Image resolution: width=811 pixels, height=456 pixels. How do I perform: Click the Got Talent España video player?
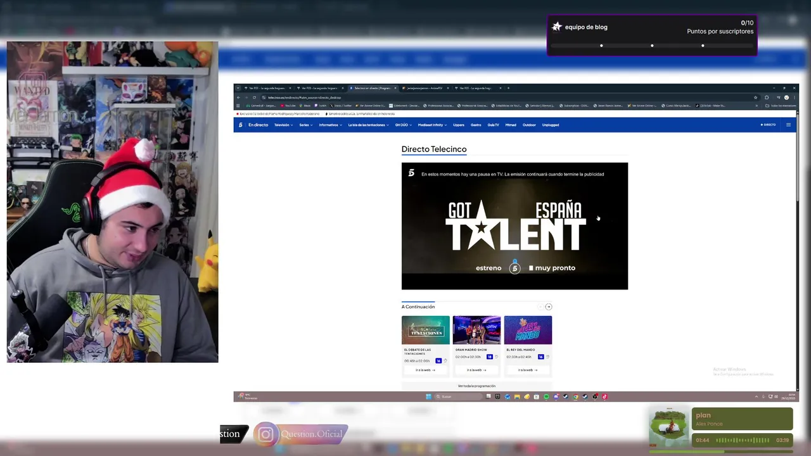tap(514, 226)
